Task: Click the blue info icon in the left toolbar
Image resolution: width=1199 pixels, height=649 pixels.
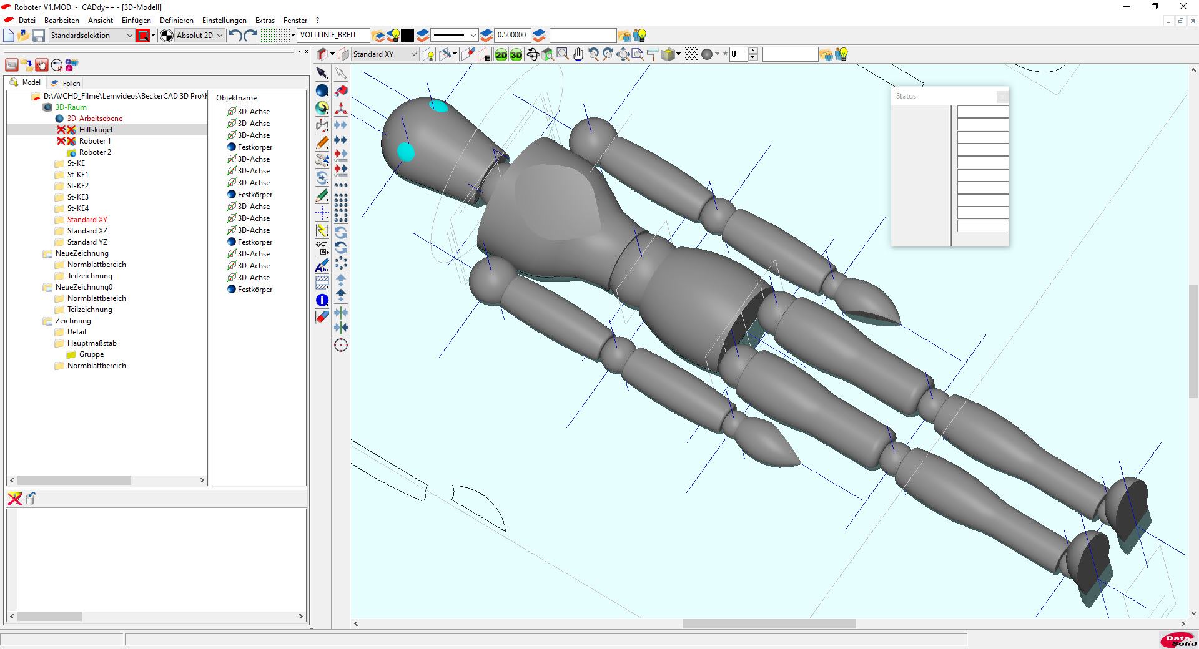Action: [322, 300]
